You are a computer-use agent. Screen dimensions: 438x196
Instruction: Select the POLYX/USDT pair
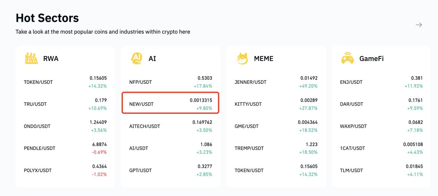(65, 170)
